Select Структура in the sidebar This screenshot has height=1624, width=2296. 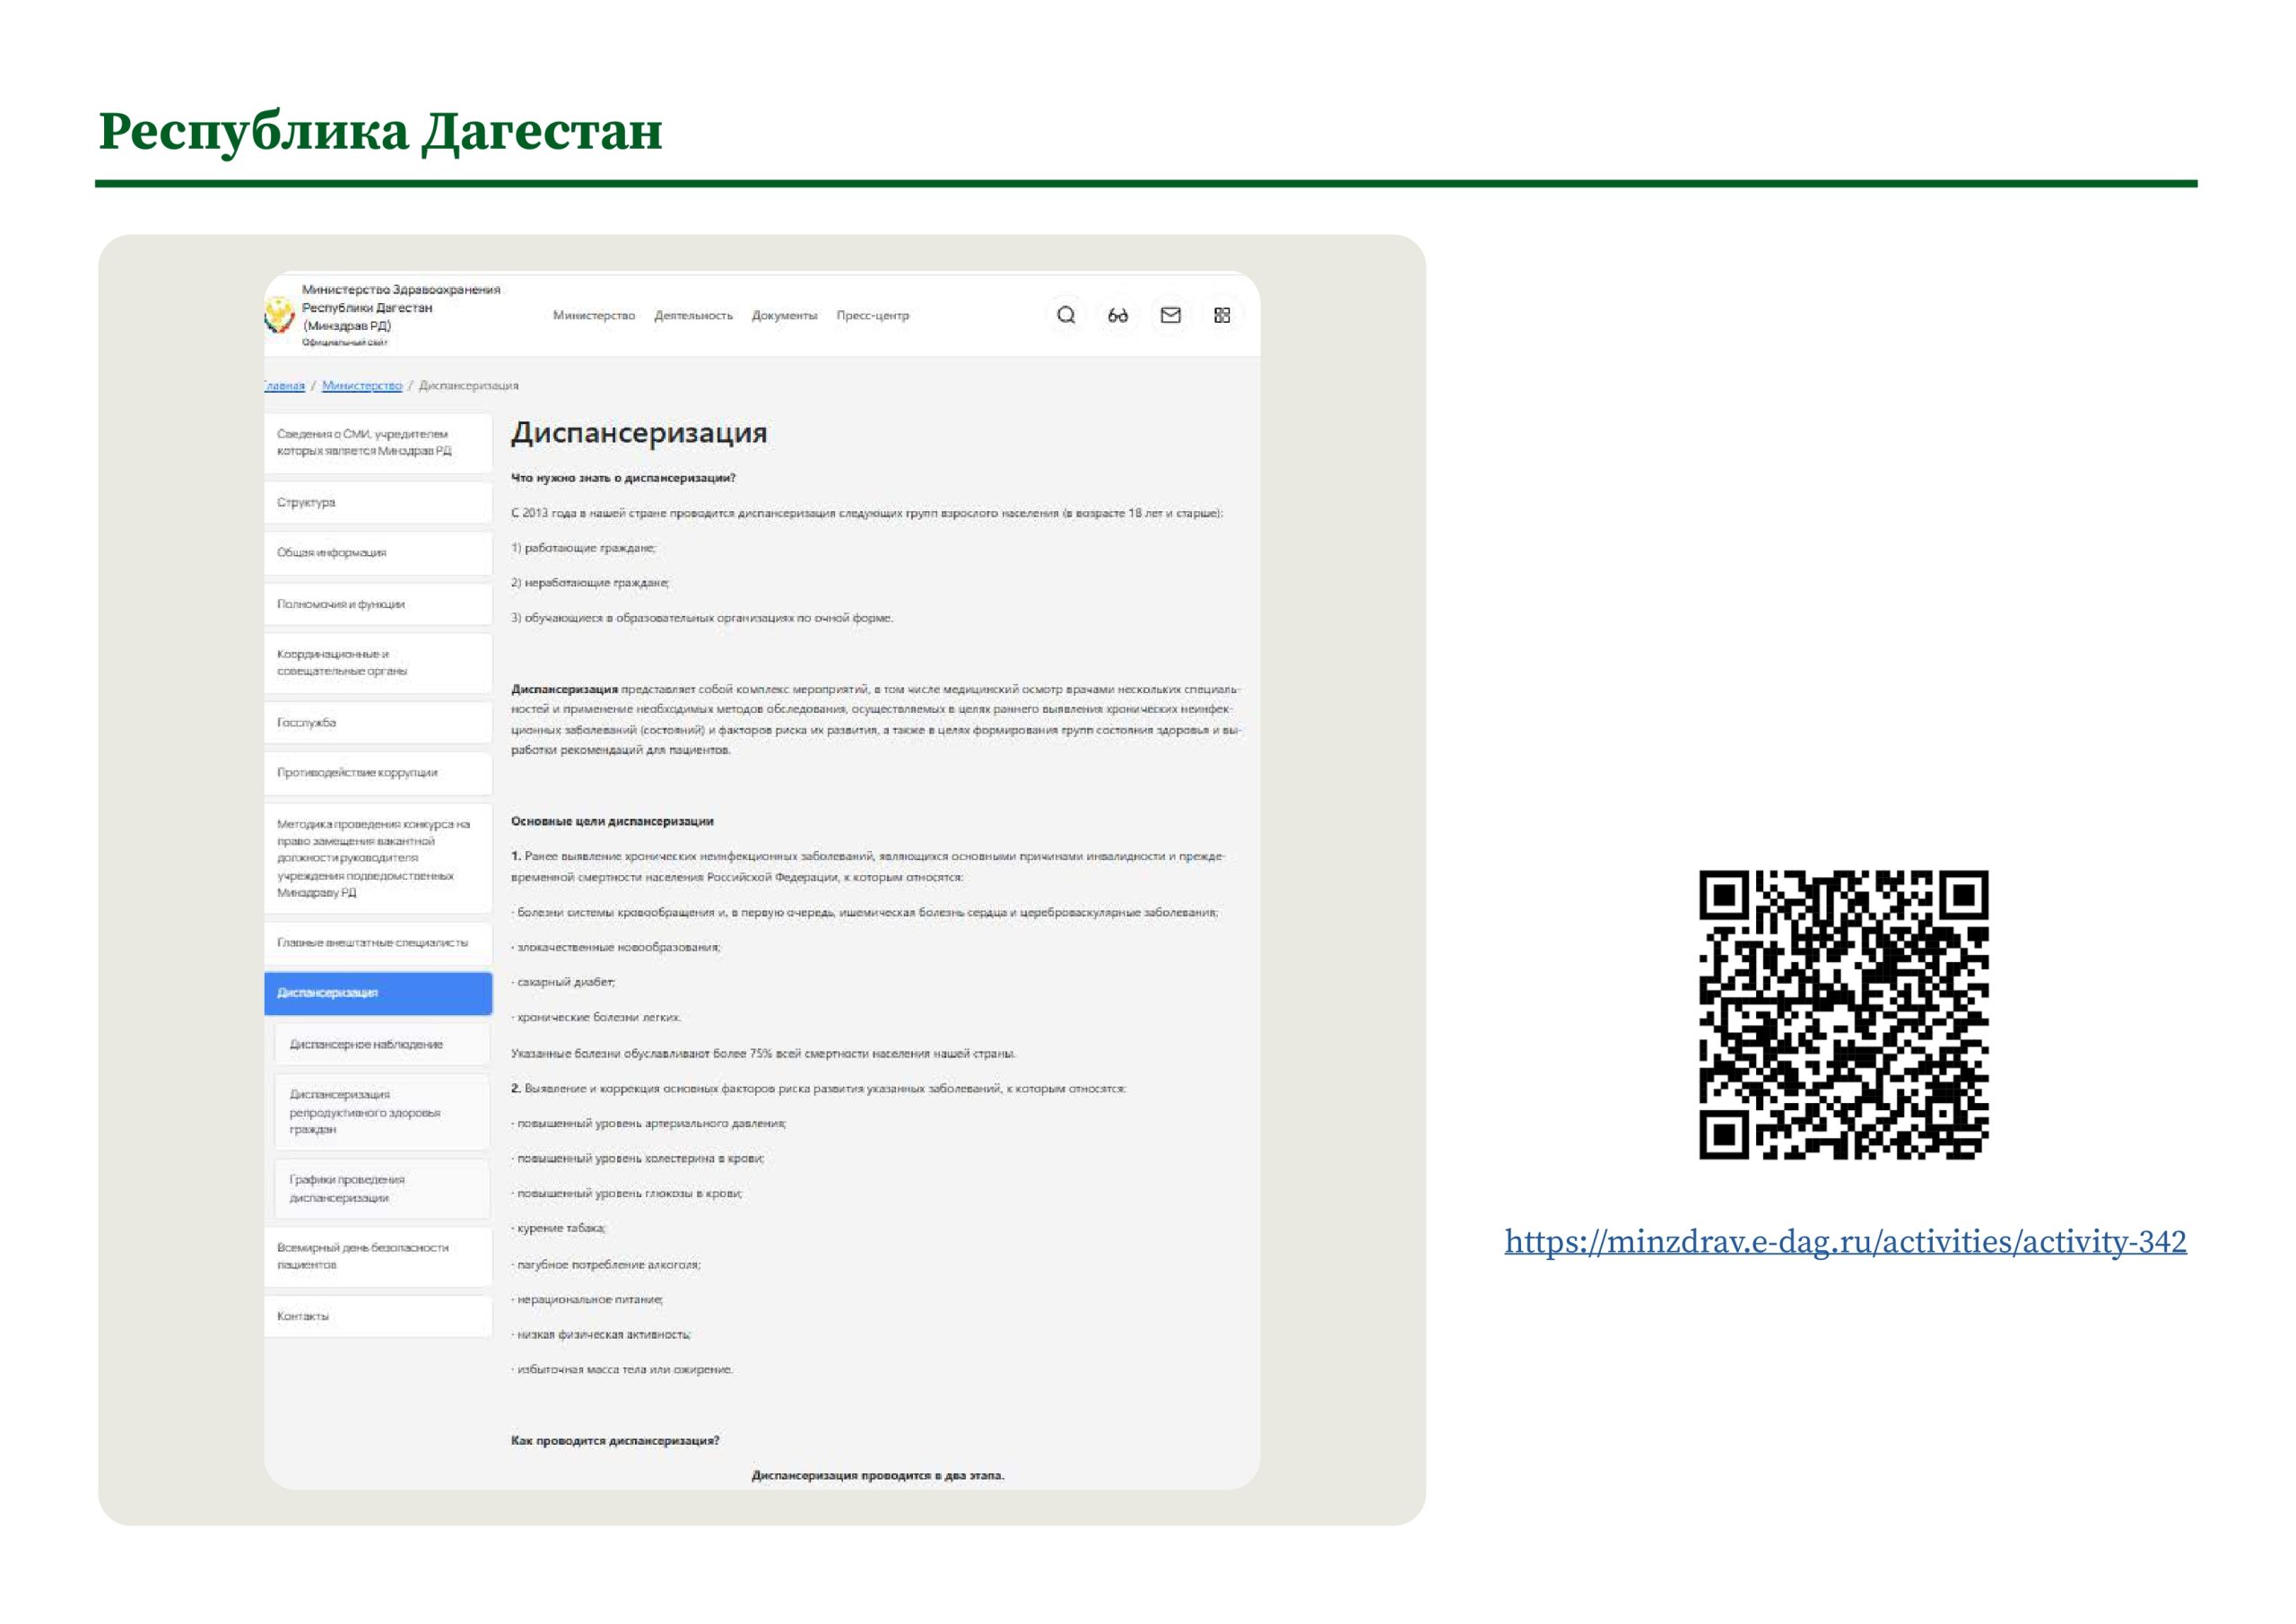[x=378, y=502]
